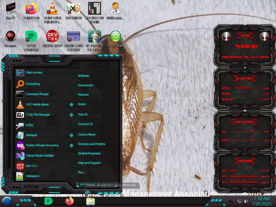Open Documents in start menu
Viewport: 276px width, 207px height.
pos(85,85)
